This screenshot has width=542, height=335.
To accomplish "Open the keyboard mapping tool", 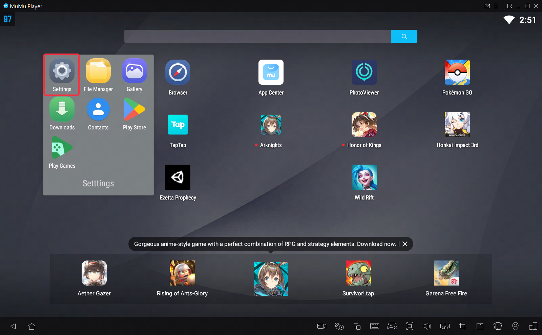I will (x=375, y=326).
